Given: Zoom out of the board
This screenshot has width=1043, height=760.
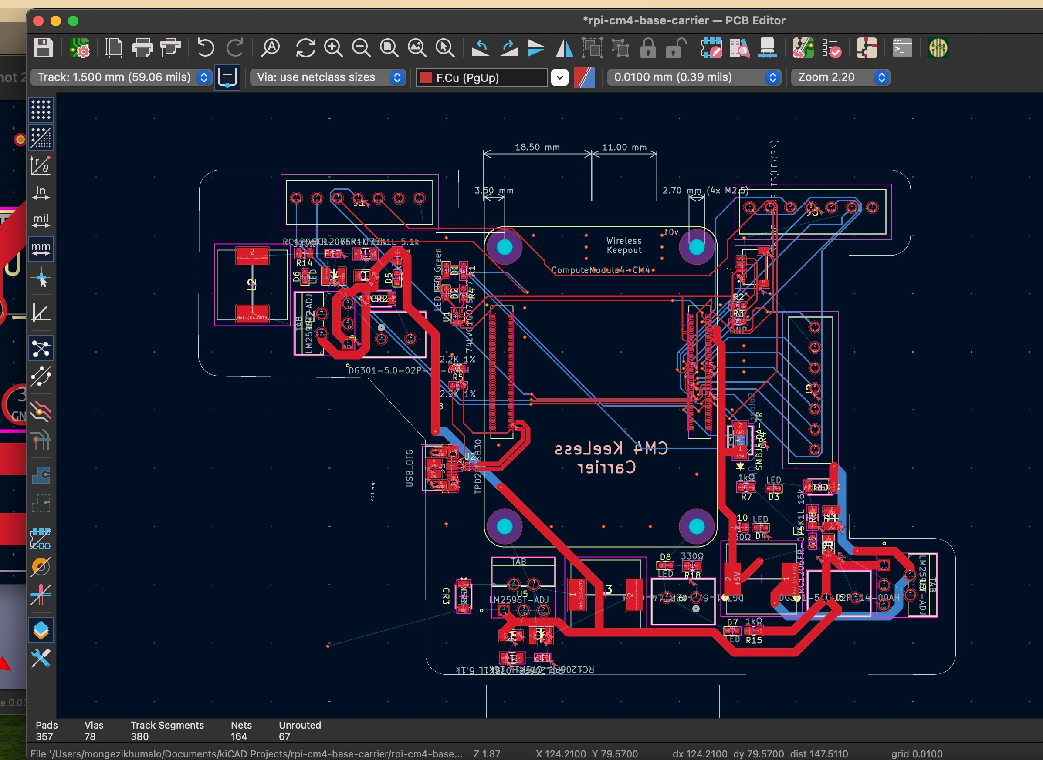Looking at the screenshot, I should (x=362, y=48).
